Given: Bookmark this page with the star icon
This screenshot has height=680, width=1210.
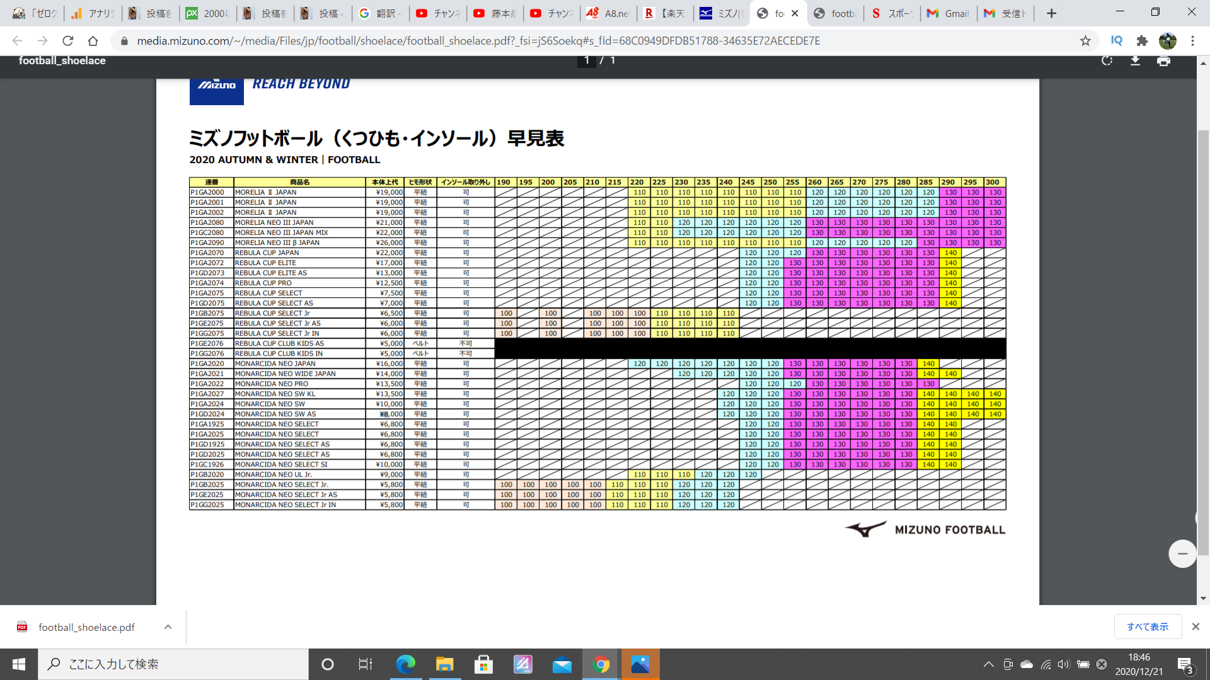Looking at the screenshot, I should (x=1085, y=41).
